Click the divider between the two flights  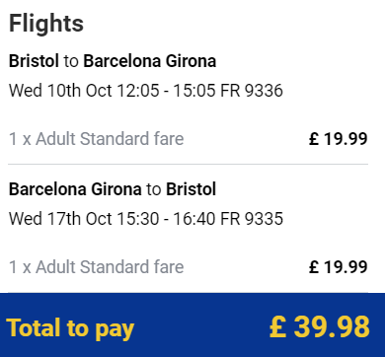click(188, 164)
